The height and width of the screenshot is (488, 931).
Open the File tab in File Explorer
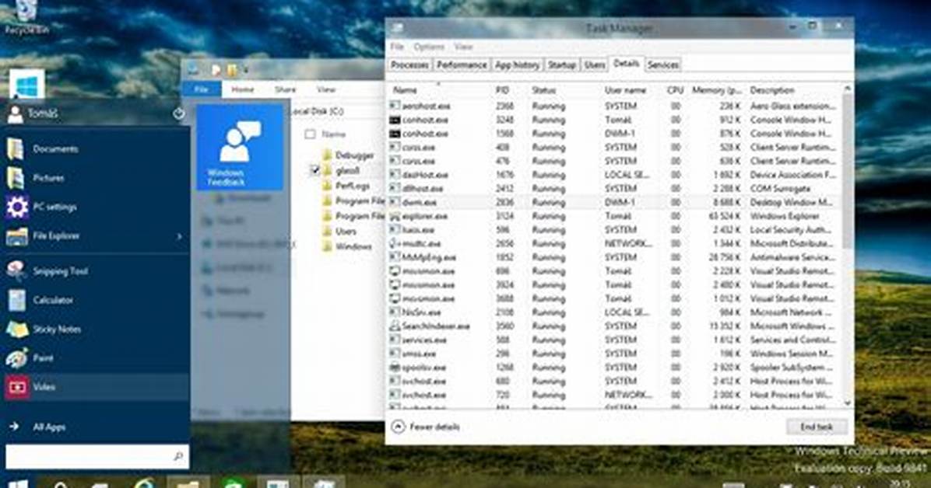click(202, 89)
